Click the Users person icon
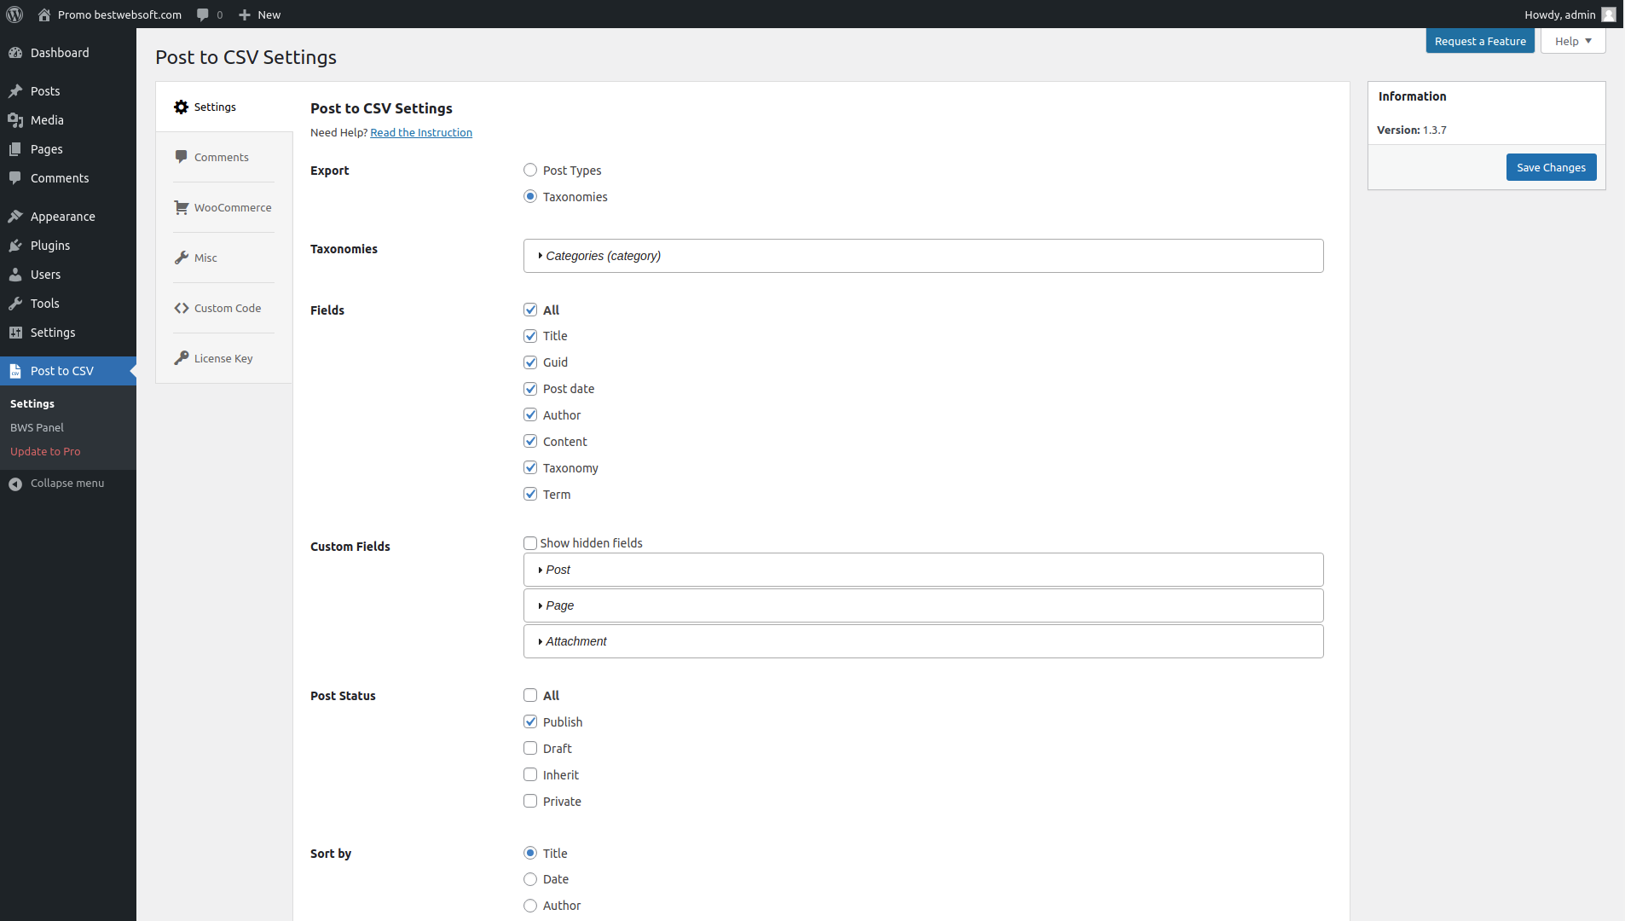 coord(15,275)
